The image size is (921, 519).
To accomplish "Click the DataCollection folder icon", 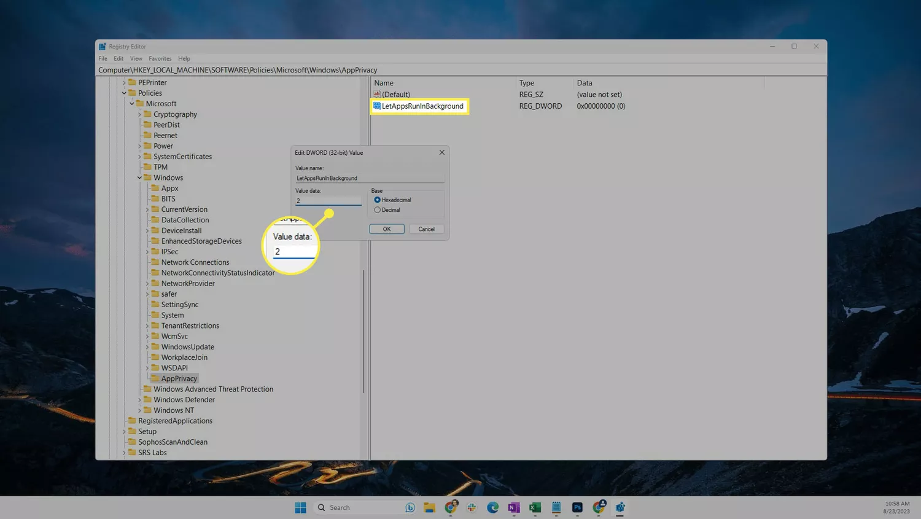I will coord(155,220).
